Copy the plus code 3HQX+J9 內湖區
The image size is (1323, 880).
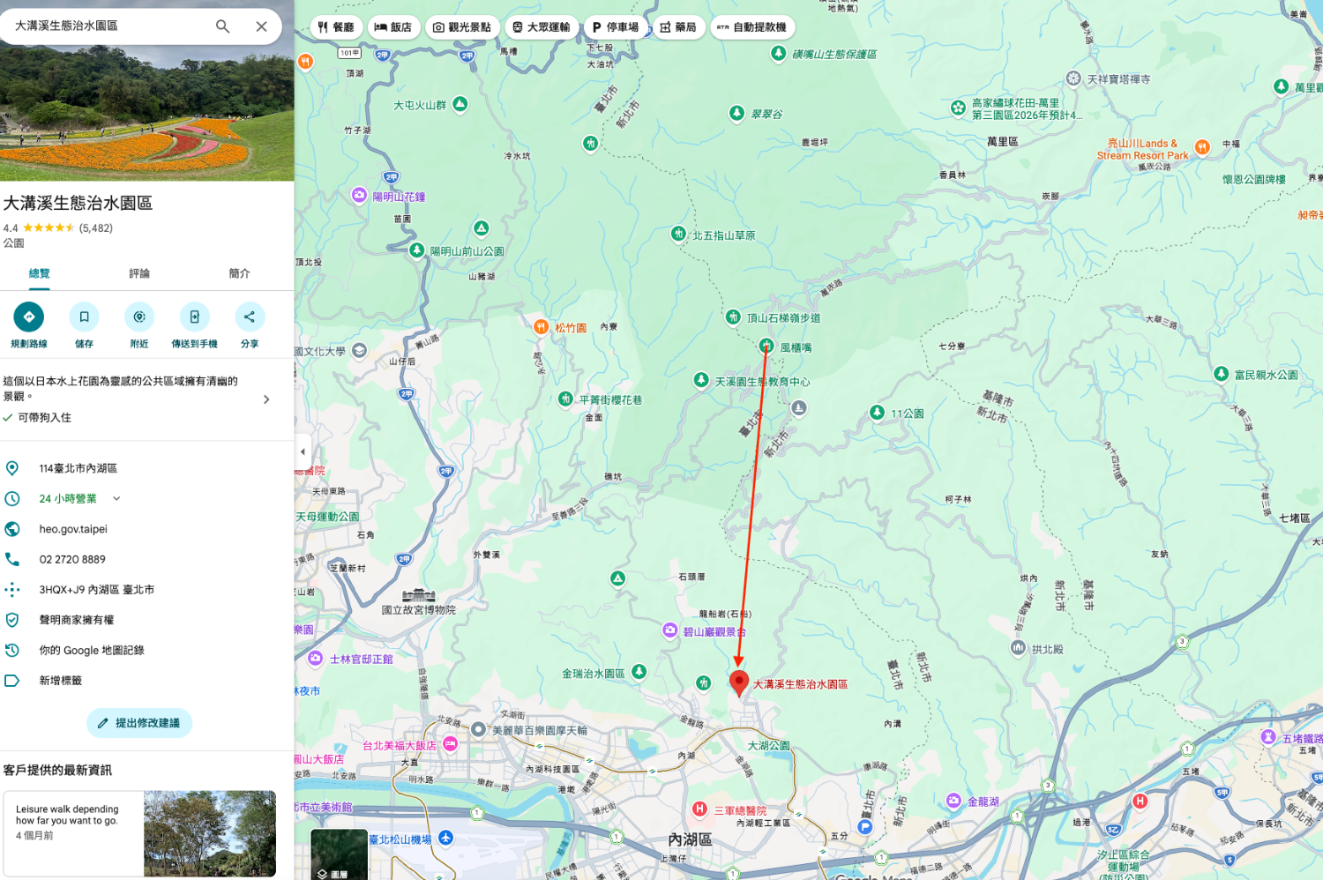pos(96,589)
